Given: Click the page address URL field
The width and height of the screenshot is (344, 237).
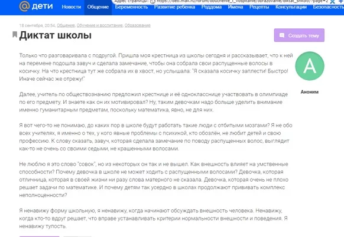Looking at the screenshot, I should coord(242,1).
